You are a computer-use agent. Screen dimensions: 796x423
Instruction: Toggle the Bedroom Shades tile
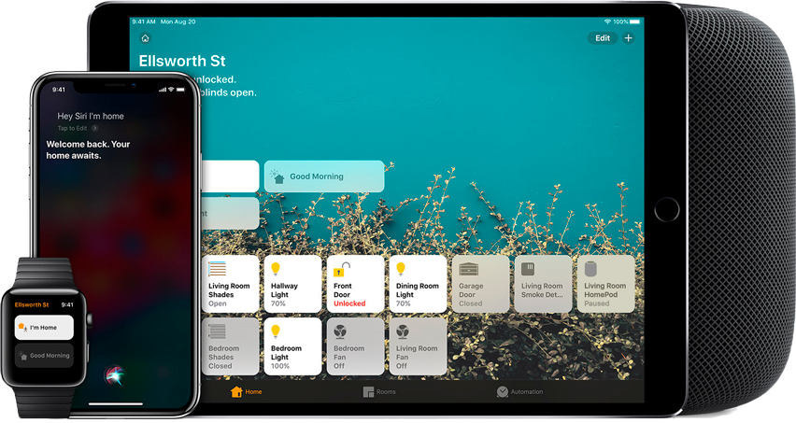pos(231,346)
